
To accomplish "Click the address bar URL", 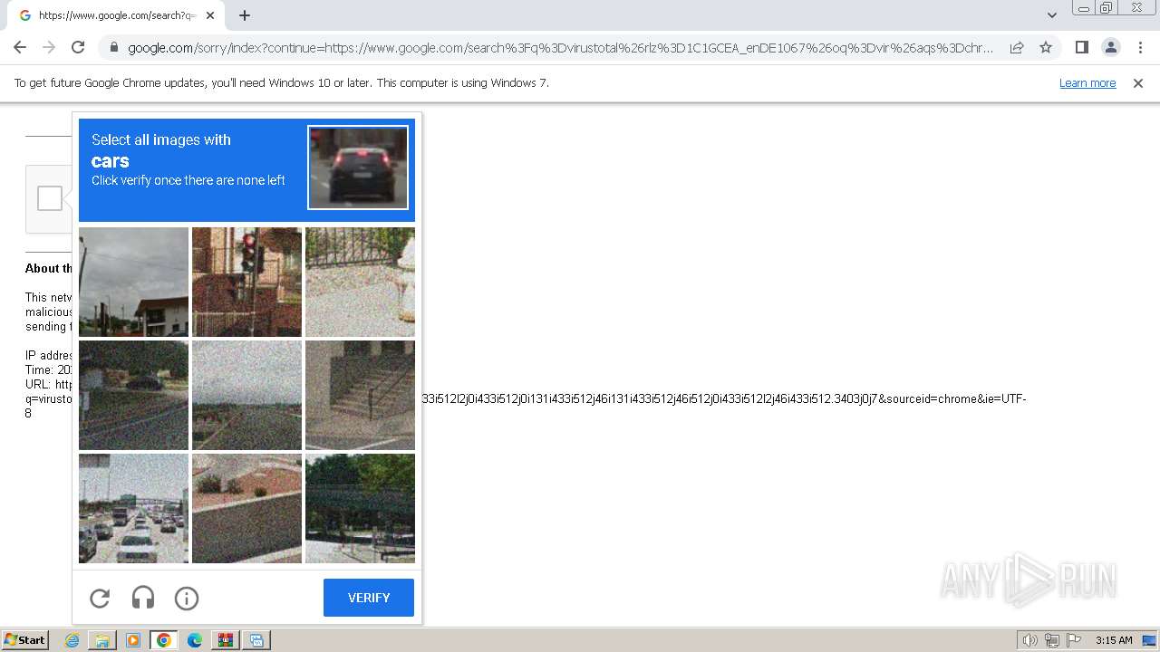I will pos(560,48).
